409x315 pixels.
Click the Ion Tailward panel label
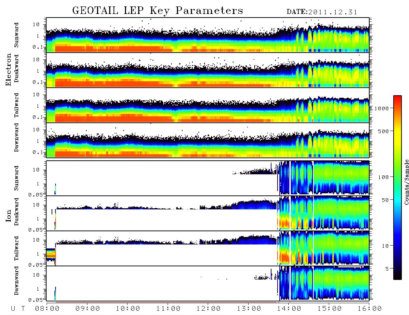(16, 248)
